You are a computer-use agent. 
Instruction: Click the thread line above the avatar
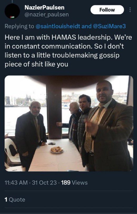(x=12, y=1)
